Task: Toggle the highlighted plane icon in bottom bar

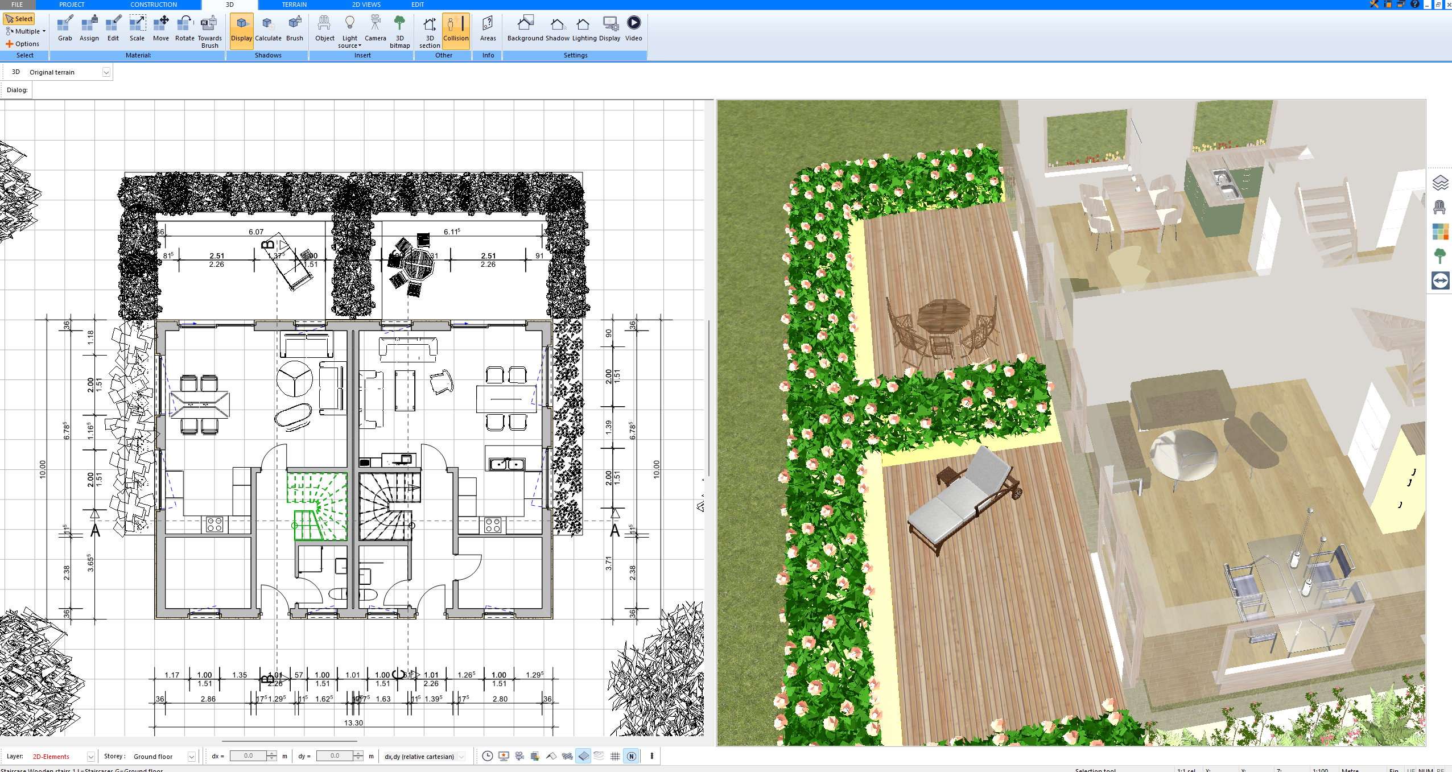Action: (583, 756)
